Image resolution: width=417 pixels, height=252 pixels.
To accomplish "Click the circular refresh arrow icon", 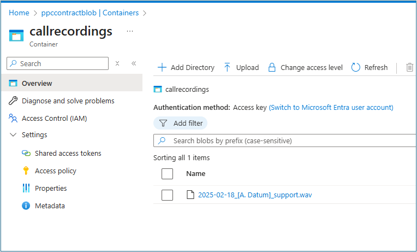I will point(355,67).
